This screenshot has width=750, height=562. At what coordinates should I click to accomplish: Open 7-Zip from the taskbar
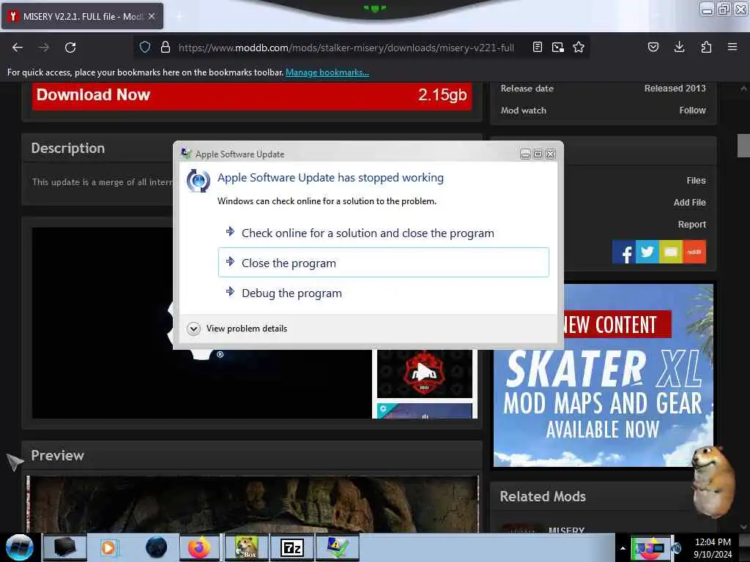[x=292, y=547]
